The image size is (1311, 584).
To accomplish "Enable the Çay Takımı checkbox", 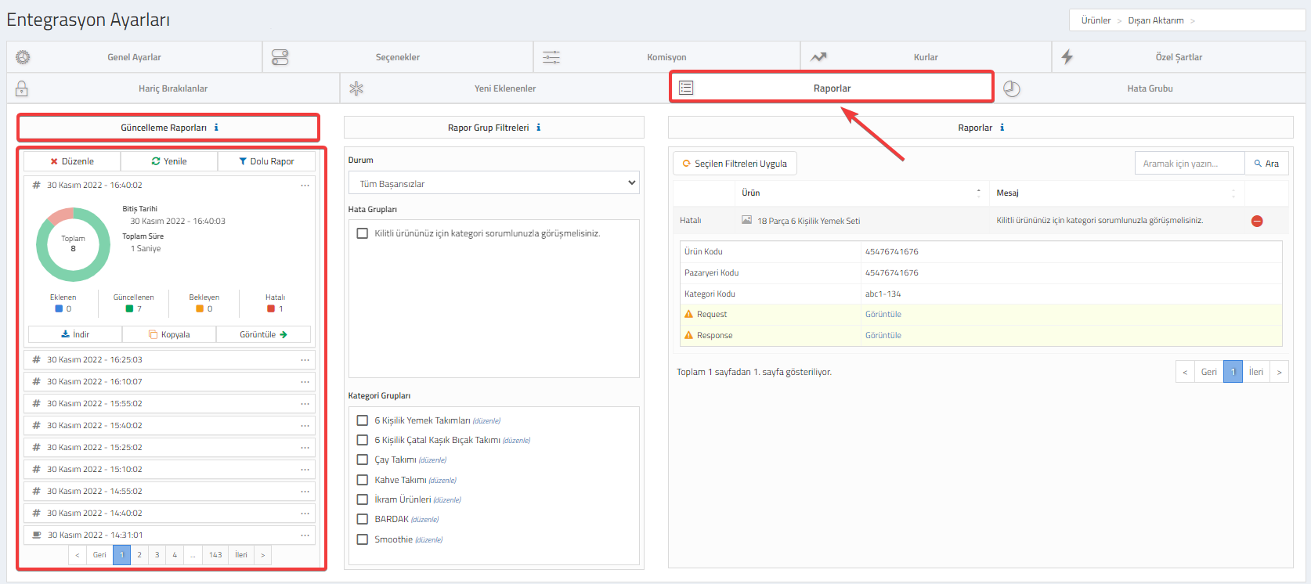I will [x=362, y=460].
